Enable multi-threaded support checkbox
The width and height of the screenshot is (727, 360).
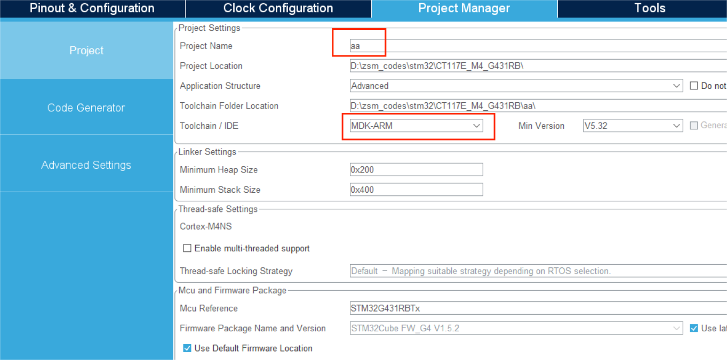tap(187, 248)
